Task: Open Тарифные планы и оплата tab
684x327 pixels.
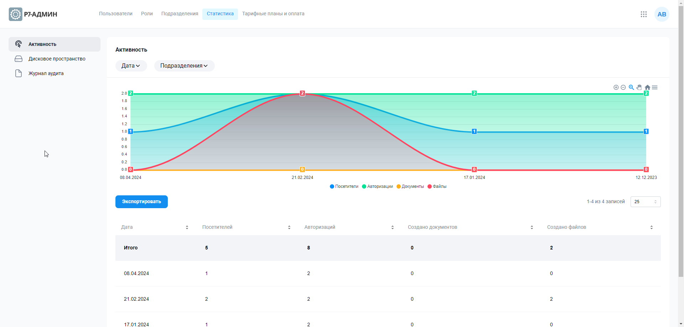Action: [x=273, y=14]
